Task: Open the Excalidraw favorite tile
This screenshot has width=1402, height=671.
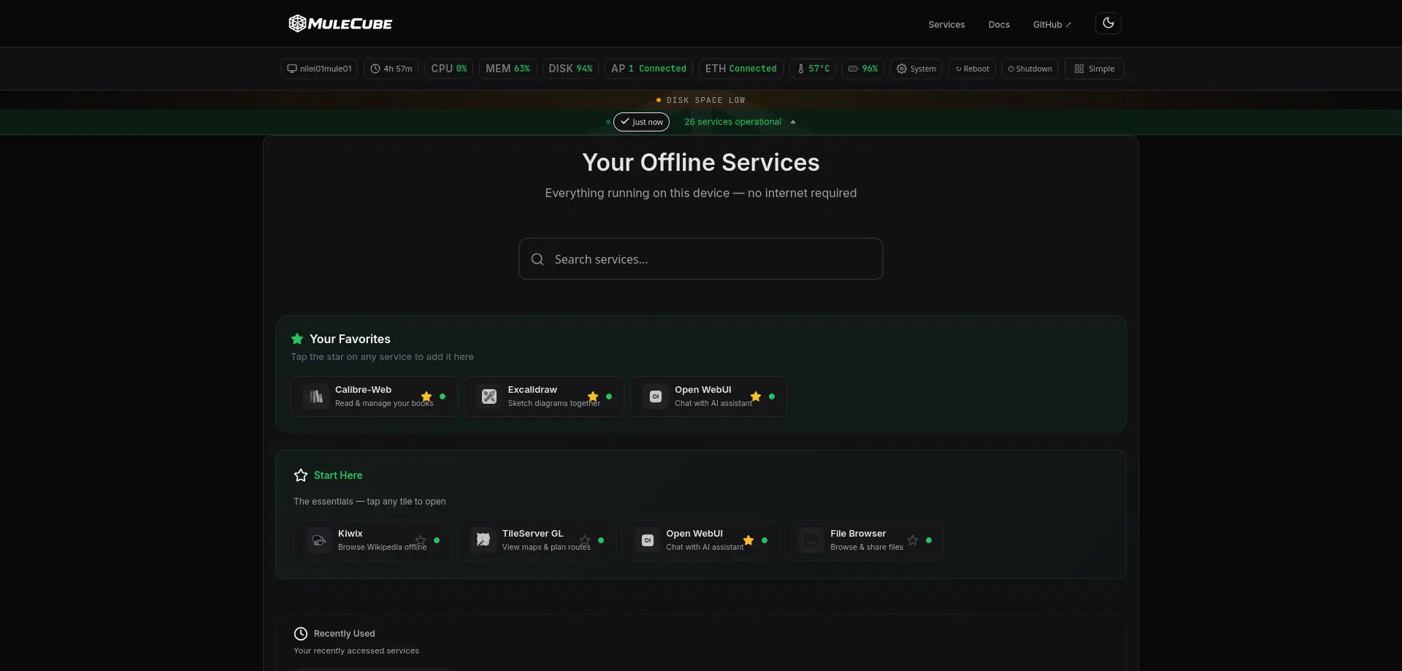Action: coord(544,396)
